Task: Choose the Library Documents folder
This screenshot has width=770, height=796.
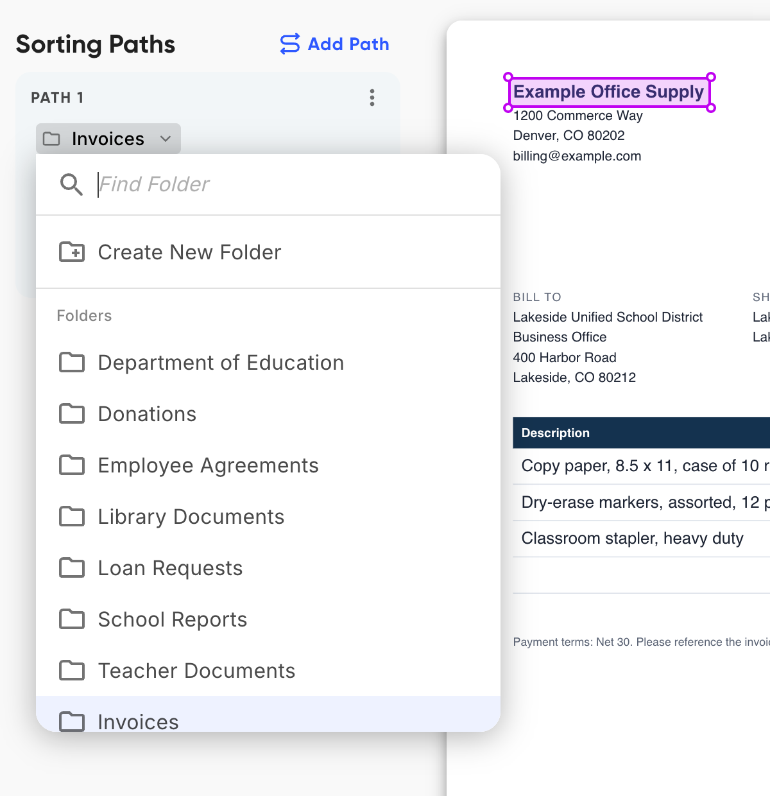Action: click(268, 517)
